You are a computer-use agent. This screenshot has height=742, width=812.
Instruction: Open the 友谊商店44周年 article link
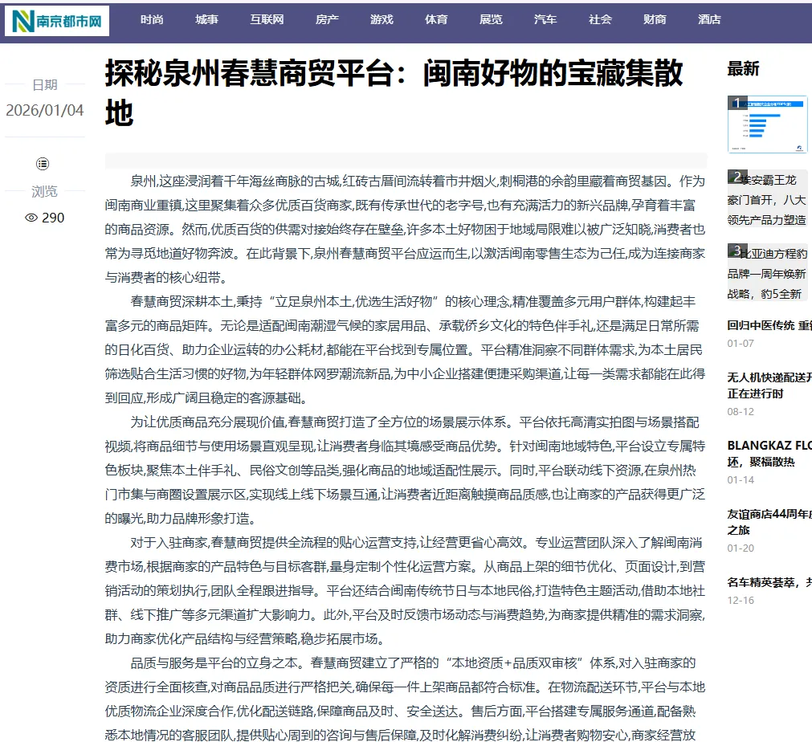pyautogui.click(x=769, y=522)
